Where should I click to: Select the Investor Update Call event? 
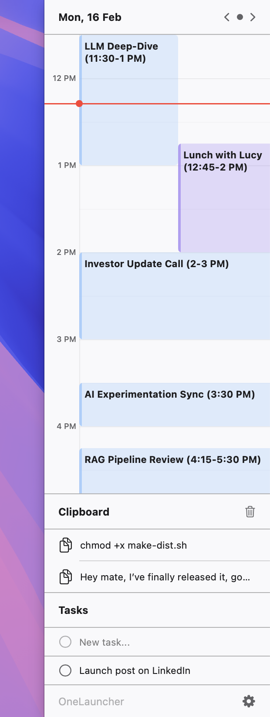point(175,296)
